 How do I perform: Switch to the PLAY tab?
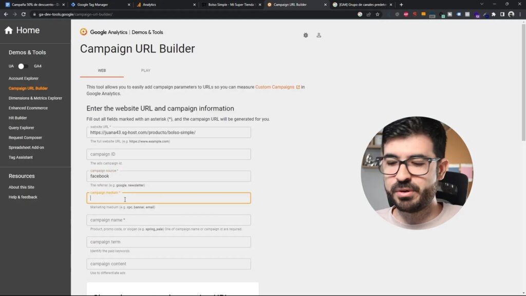click(145, 70)
